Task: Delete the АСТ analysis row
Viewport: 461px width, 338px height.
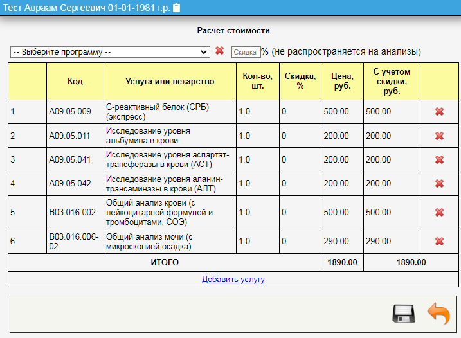Action: pyautogui.click(x=439, y=159)
